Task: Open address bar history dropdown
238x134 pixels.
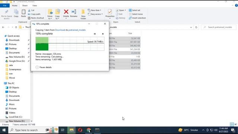Action: pos(191,27)
